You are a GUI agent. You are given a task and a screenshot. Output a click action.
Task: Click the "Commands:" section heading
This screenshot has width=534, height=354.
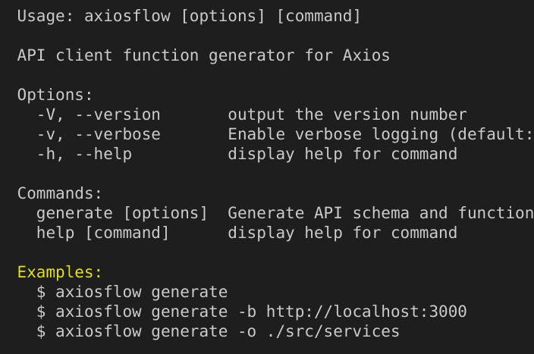59,193
